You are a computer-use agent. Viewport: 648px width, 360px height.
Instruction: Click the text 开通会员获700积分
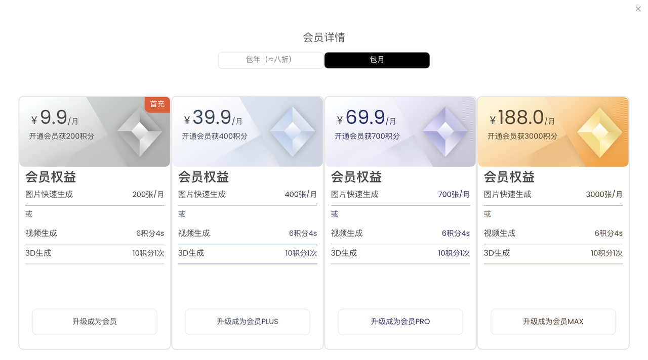click(367, 136)
